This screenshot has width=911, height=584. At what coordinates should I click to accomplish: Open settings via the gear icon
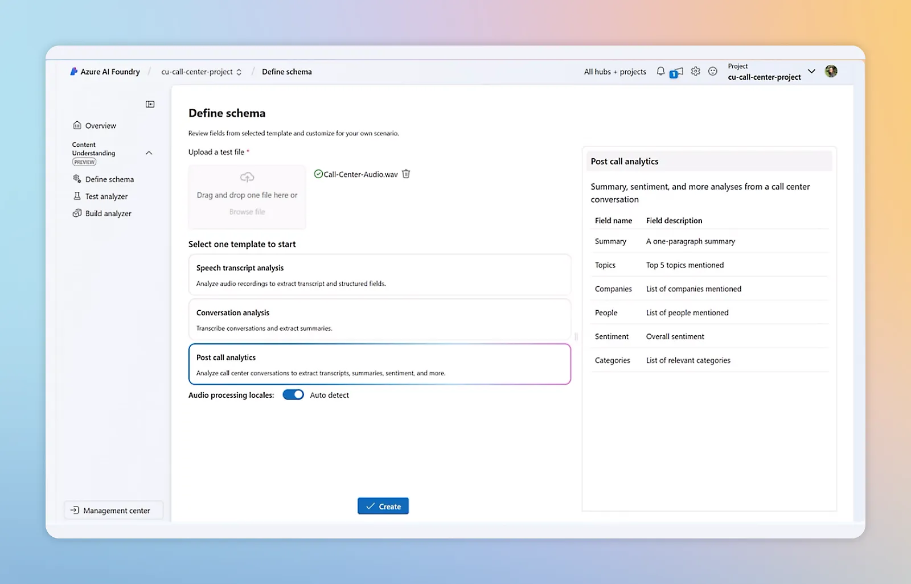pyautogui.click(x=695, y=72)
